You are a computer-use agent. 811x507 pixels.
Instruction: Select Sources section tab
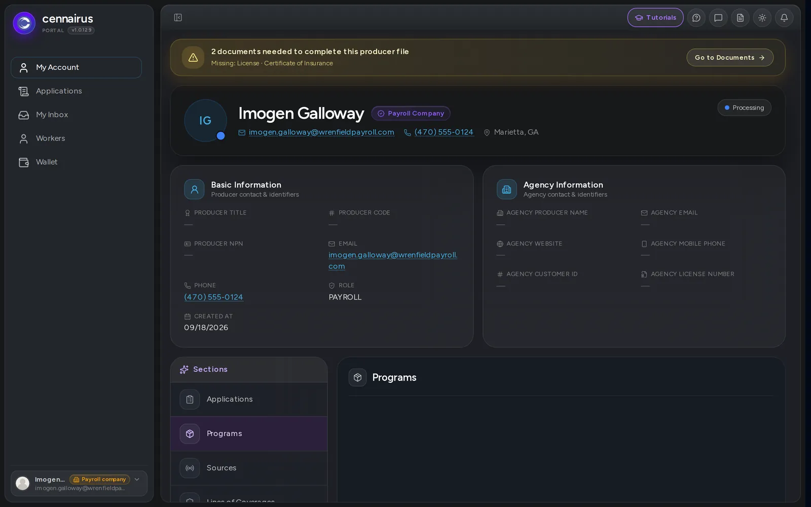click(249, 468)
